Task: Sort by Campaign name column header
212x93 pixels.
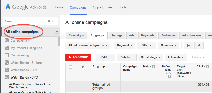Action: [130, 68]
